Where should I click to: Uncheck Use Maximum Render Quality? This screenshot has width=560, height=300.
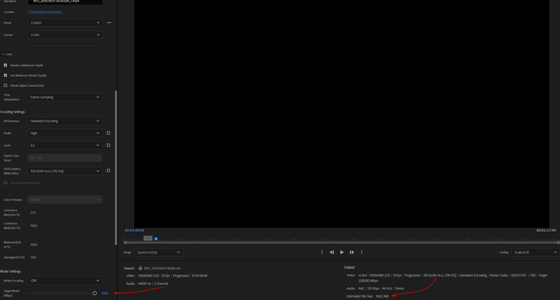[x=6, y=75]
